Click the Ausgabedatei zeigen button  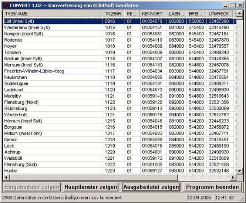[x=151, y=187]
